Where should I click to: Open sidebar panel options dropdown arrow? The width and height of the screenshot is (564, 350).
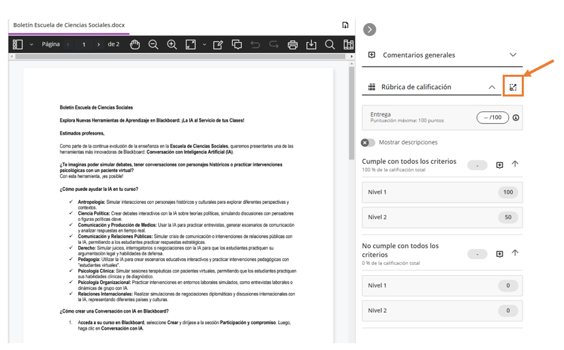pyautogui.click(x=31, y=44)
